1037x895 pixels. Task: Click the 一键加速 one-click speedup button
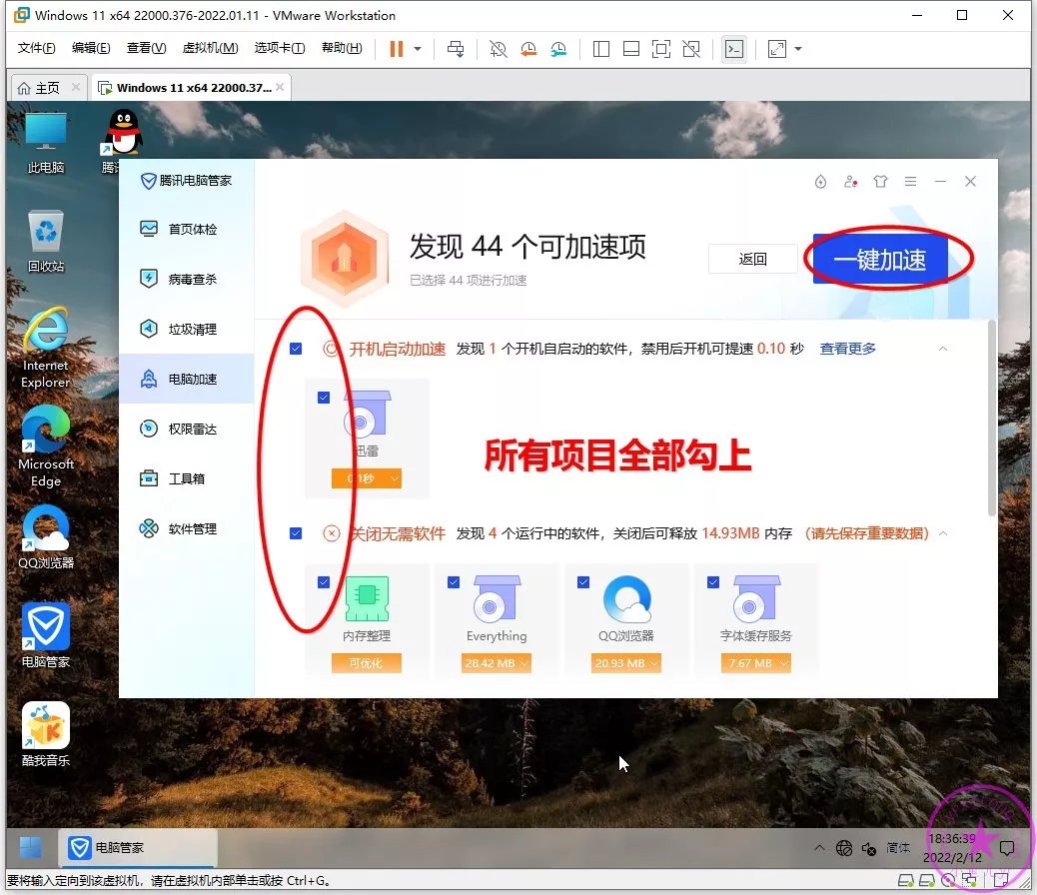tap(880, 260)
